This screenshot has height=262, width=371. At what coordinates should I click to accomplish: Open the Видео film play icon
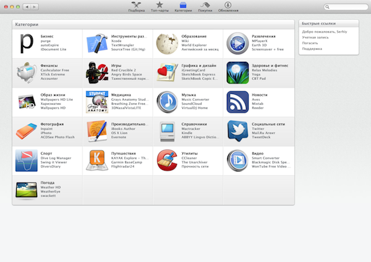click(237, 161)
